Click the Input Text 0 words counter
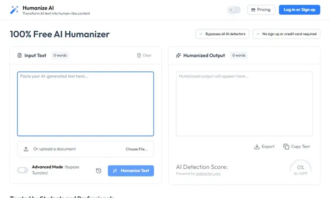Viewport: 330px width, 198px height. tap(60, 56)
